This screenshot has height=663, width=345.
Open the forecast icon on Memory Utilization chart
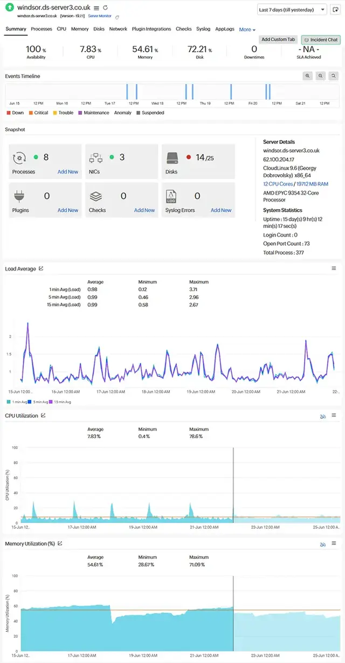point(322,544)
